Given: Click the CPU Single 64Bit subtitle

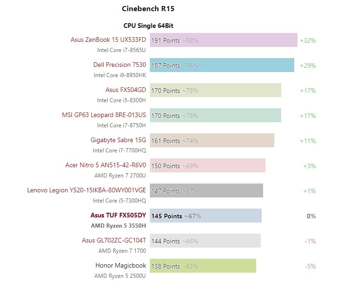Looking at the screenshot, I should (x=148, y=26).
